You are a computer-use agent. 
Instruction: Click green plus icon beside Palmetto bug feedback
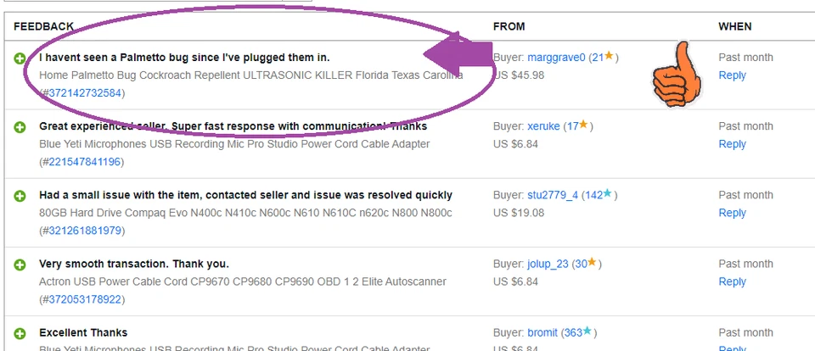tap(20, 58)
